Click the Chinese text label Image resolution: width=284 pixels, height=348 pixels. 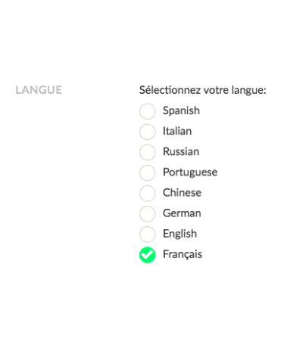(182, 193)
